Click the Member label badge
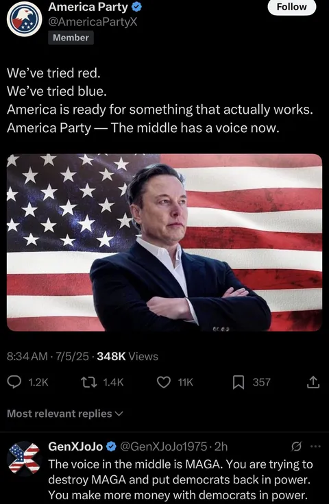The image size is (329, 504). (x=71, y=38)
